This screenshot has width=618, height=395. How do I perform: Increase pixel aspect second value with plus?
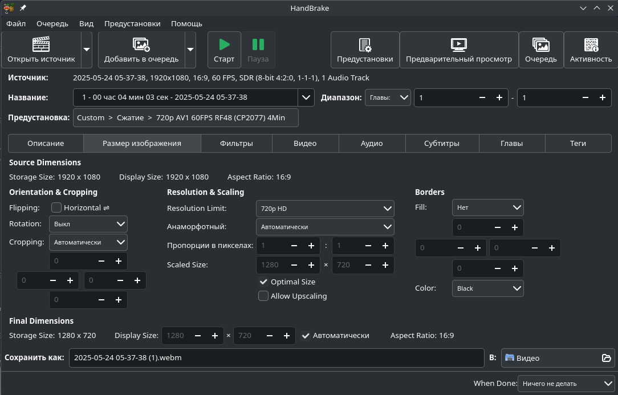point(385,246)
